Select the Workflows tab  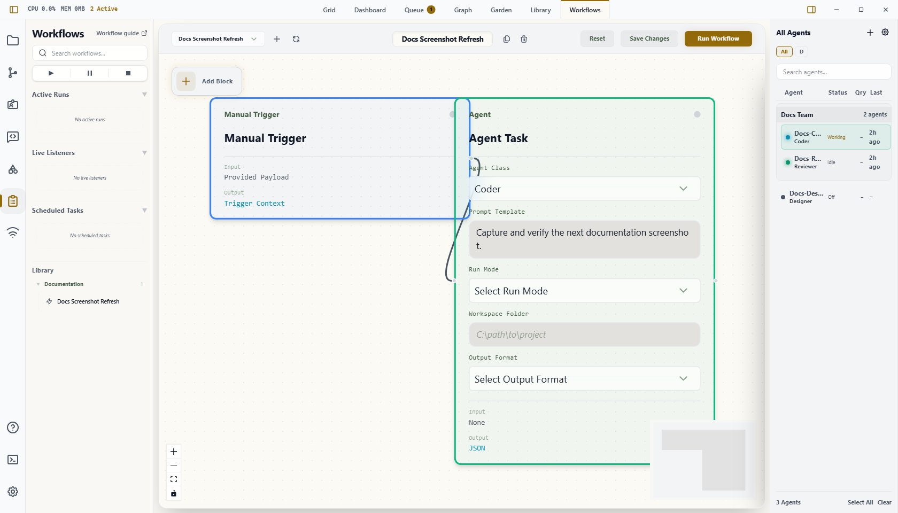tap(585, 10)
